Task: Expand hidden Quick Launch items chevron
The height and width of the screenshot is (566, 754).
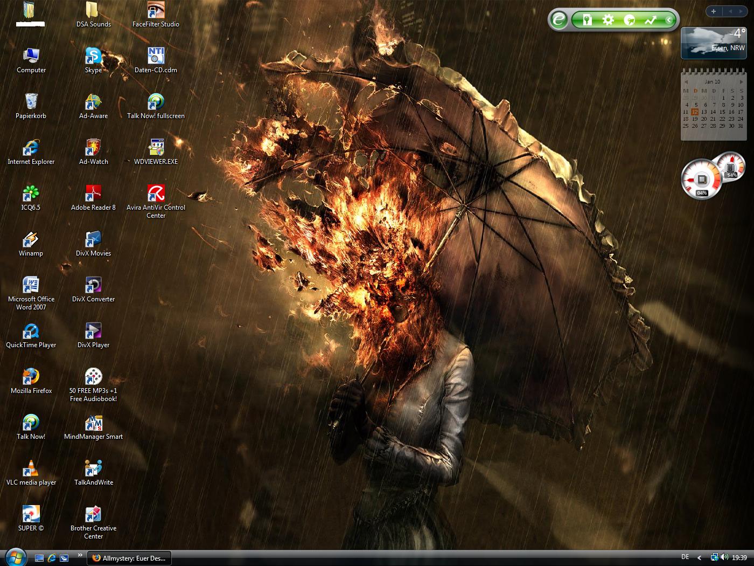Action: point(80,555)
